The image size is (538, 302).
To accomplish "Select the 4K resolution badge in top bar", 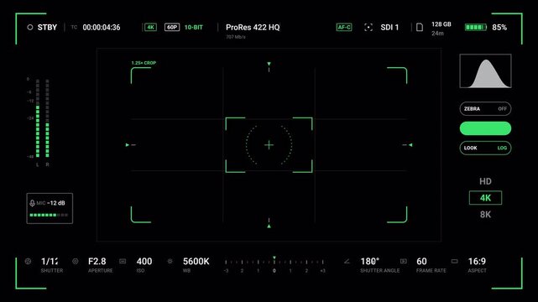I will (150, 27).
